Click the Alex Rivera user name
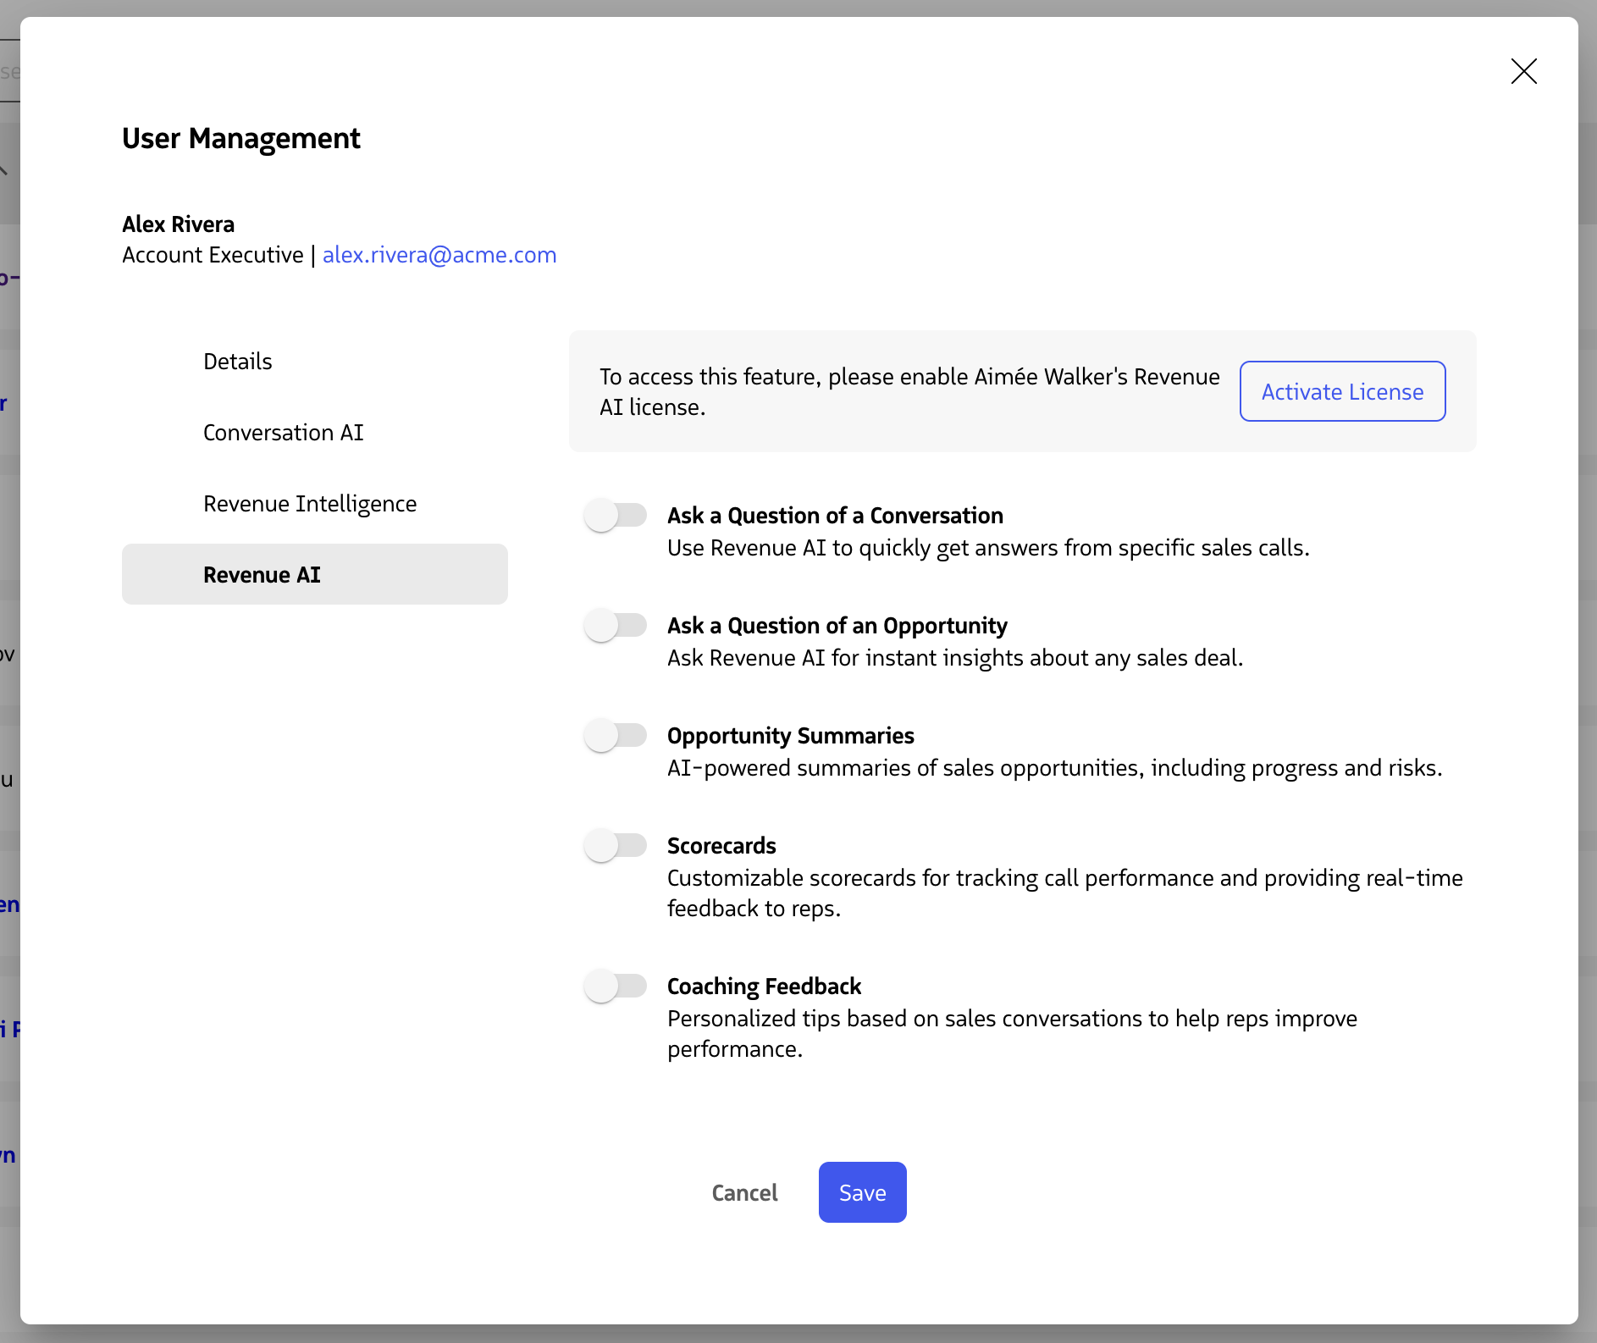Image resolution: width=1597 pixels, height=1343 pixels. tap(178, 224)
